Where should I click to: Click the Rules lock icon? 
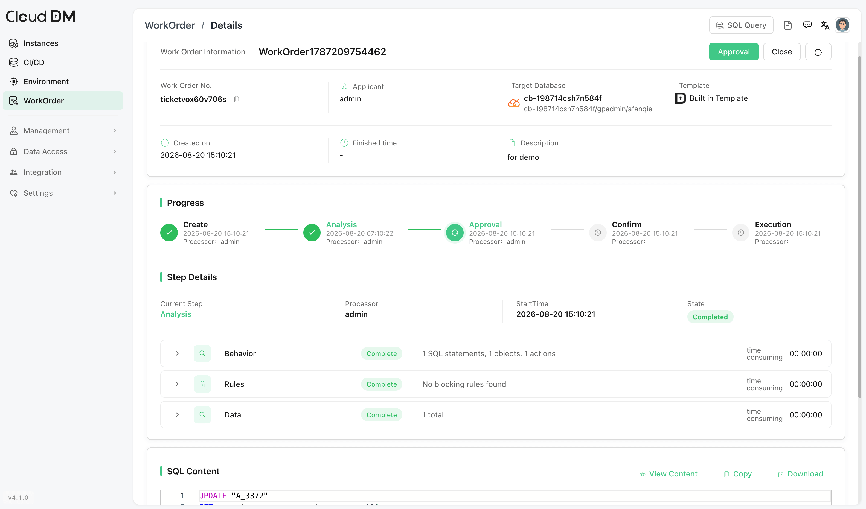tap(202, 384)
